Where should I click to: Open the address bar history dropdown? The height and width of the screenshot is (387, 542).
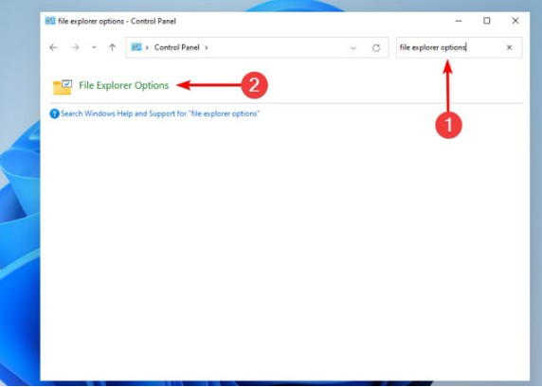coord(352,48)
